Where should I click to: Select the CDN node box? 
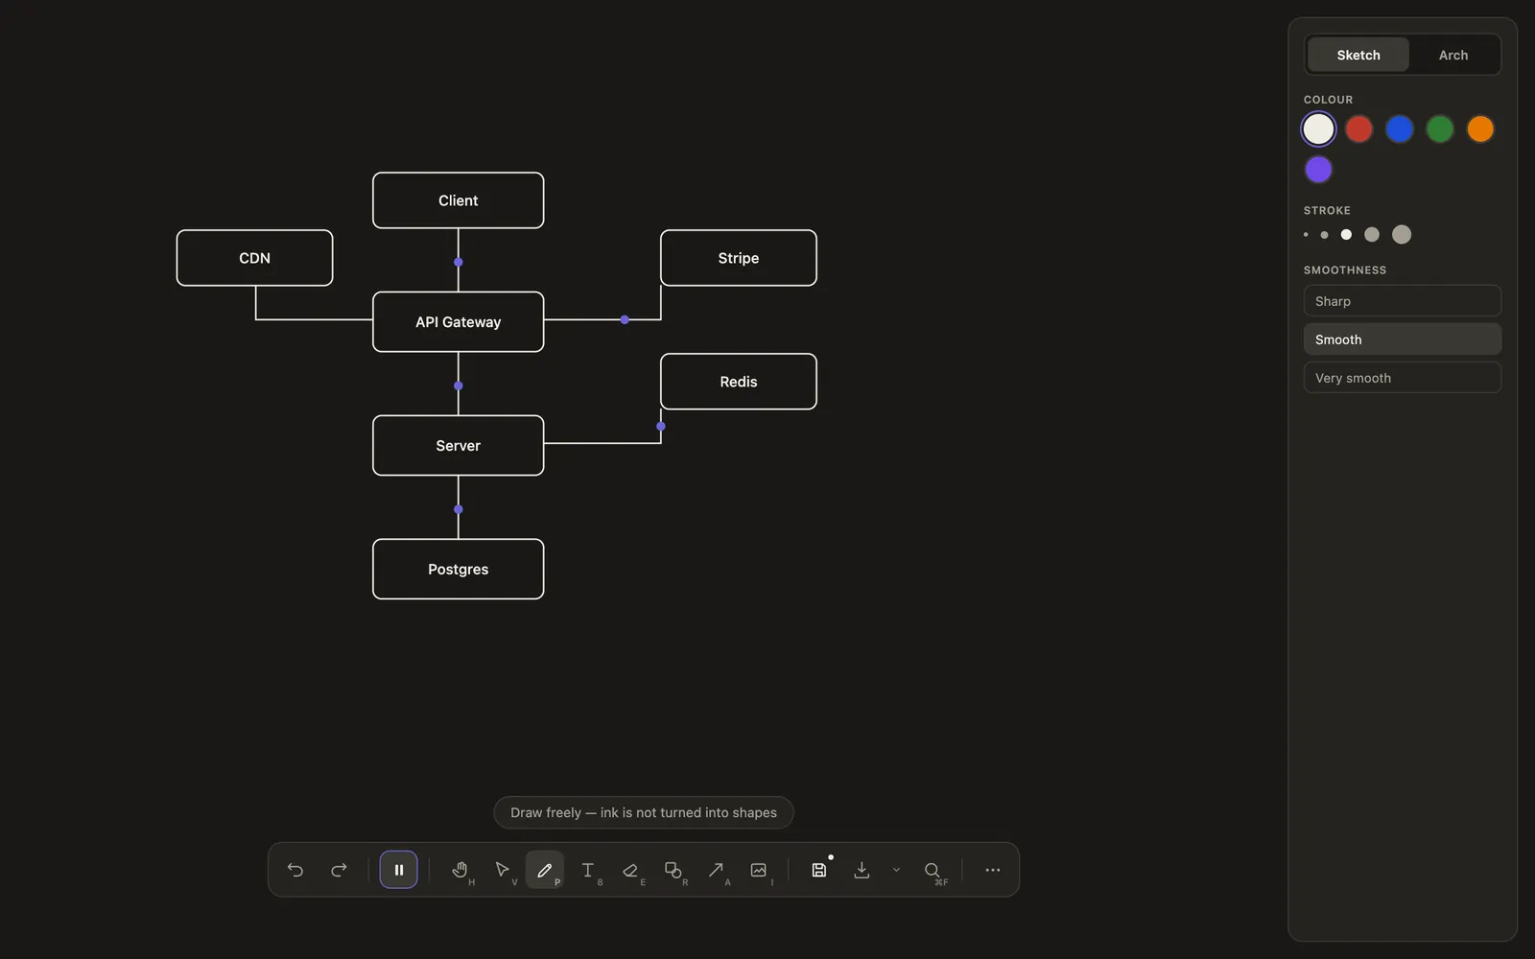pyautogui.click(x=254, y=258)
